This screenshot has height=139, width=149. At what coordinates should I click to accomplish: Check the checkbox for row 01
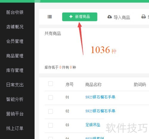point(50,97)
